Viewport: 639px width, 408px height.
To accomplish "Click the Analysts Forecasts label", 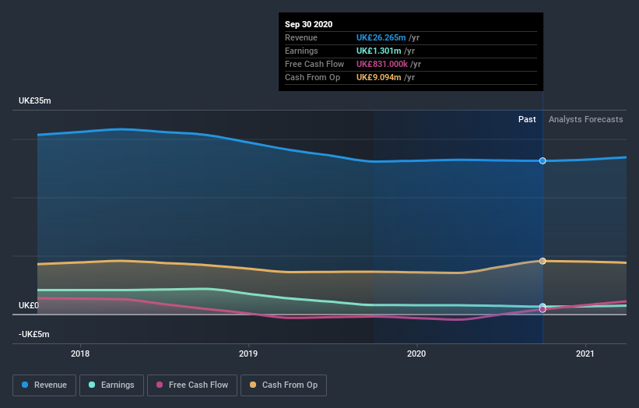I will pyautogui.click(x=585, y=119).
